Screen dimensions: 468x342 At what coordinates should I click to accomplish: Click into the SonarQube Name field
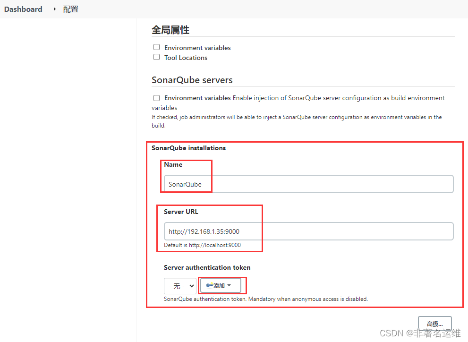click(309, 184)
